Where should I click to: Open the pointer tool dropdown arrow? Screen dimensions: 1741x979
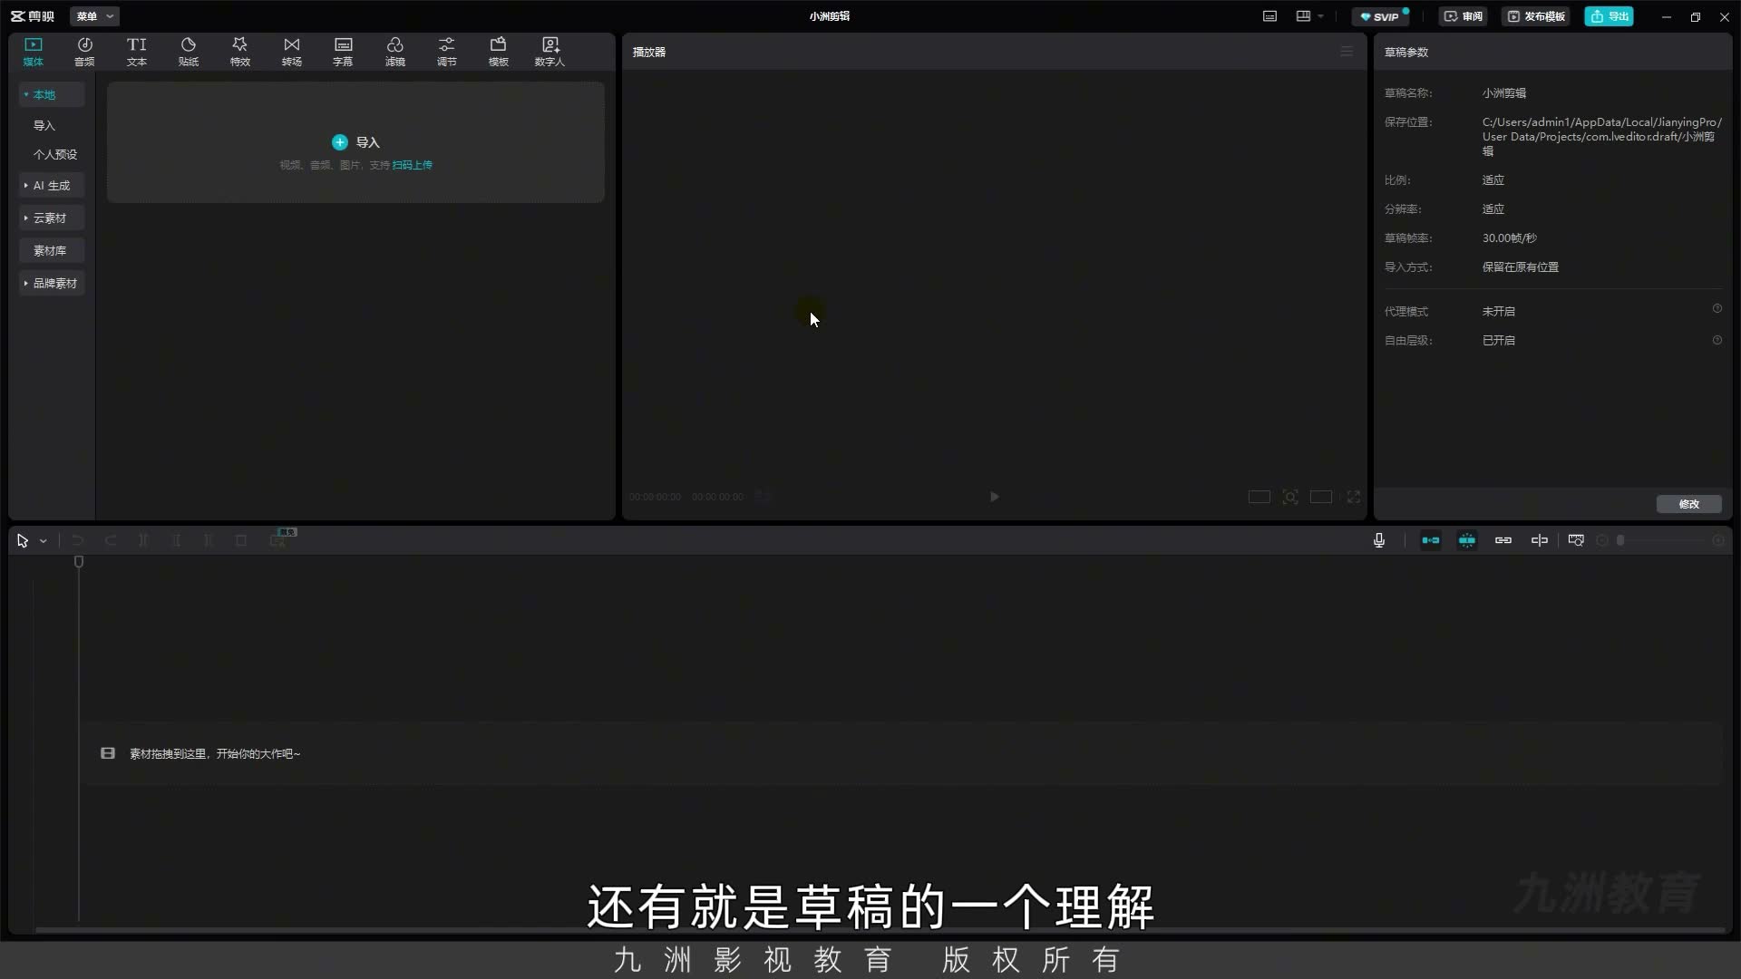point(43,541)
